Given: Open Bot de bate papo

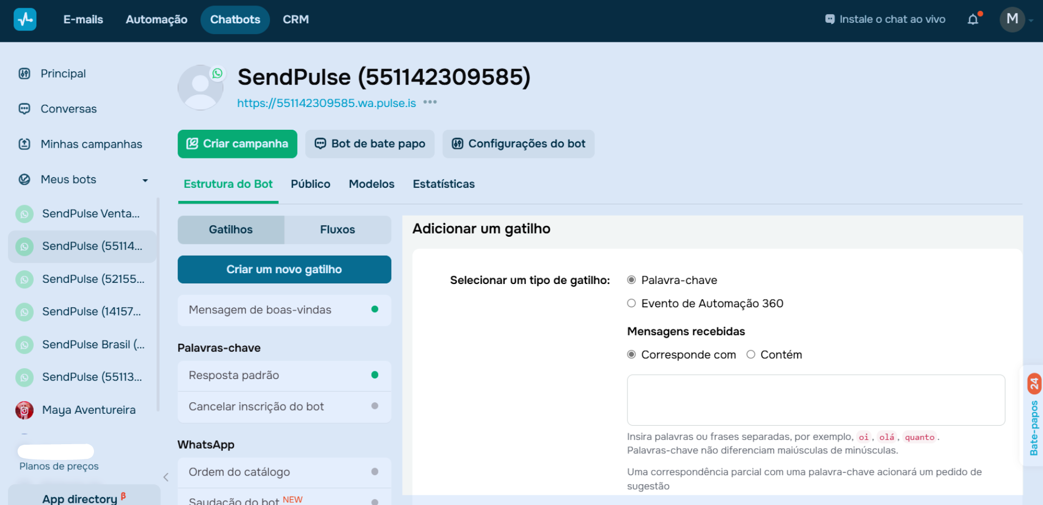Looking at the screenshot, I should point(370,144).
